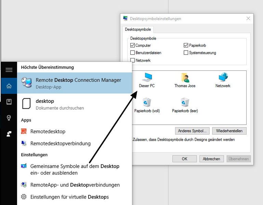The image size is (263, 205).
Task: Click the Wiederherstellen button
Action: click(x=229, y=131)
